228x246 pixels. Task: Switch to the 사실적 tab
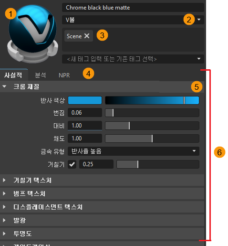13,75
